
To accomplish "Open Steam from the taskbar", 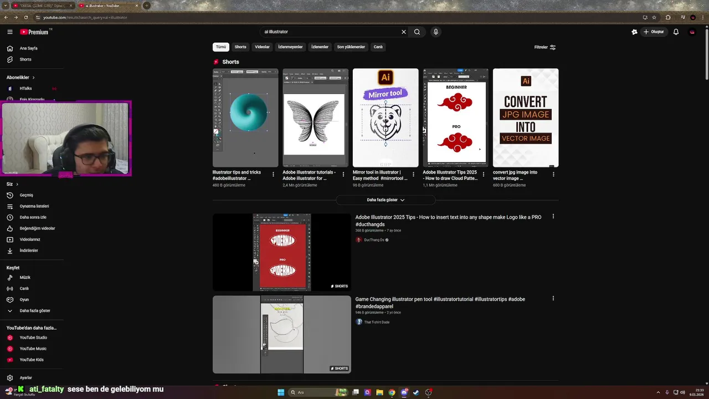I will [416, 392].
